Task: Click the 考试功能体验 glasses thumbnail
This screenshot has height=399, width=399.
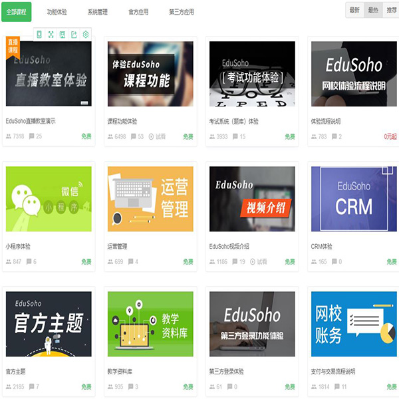Action: [252, 74]
